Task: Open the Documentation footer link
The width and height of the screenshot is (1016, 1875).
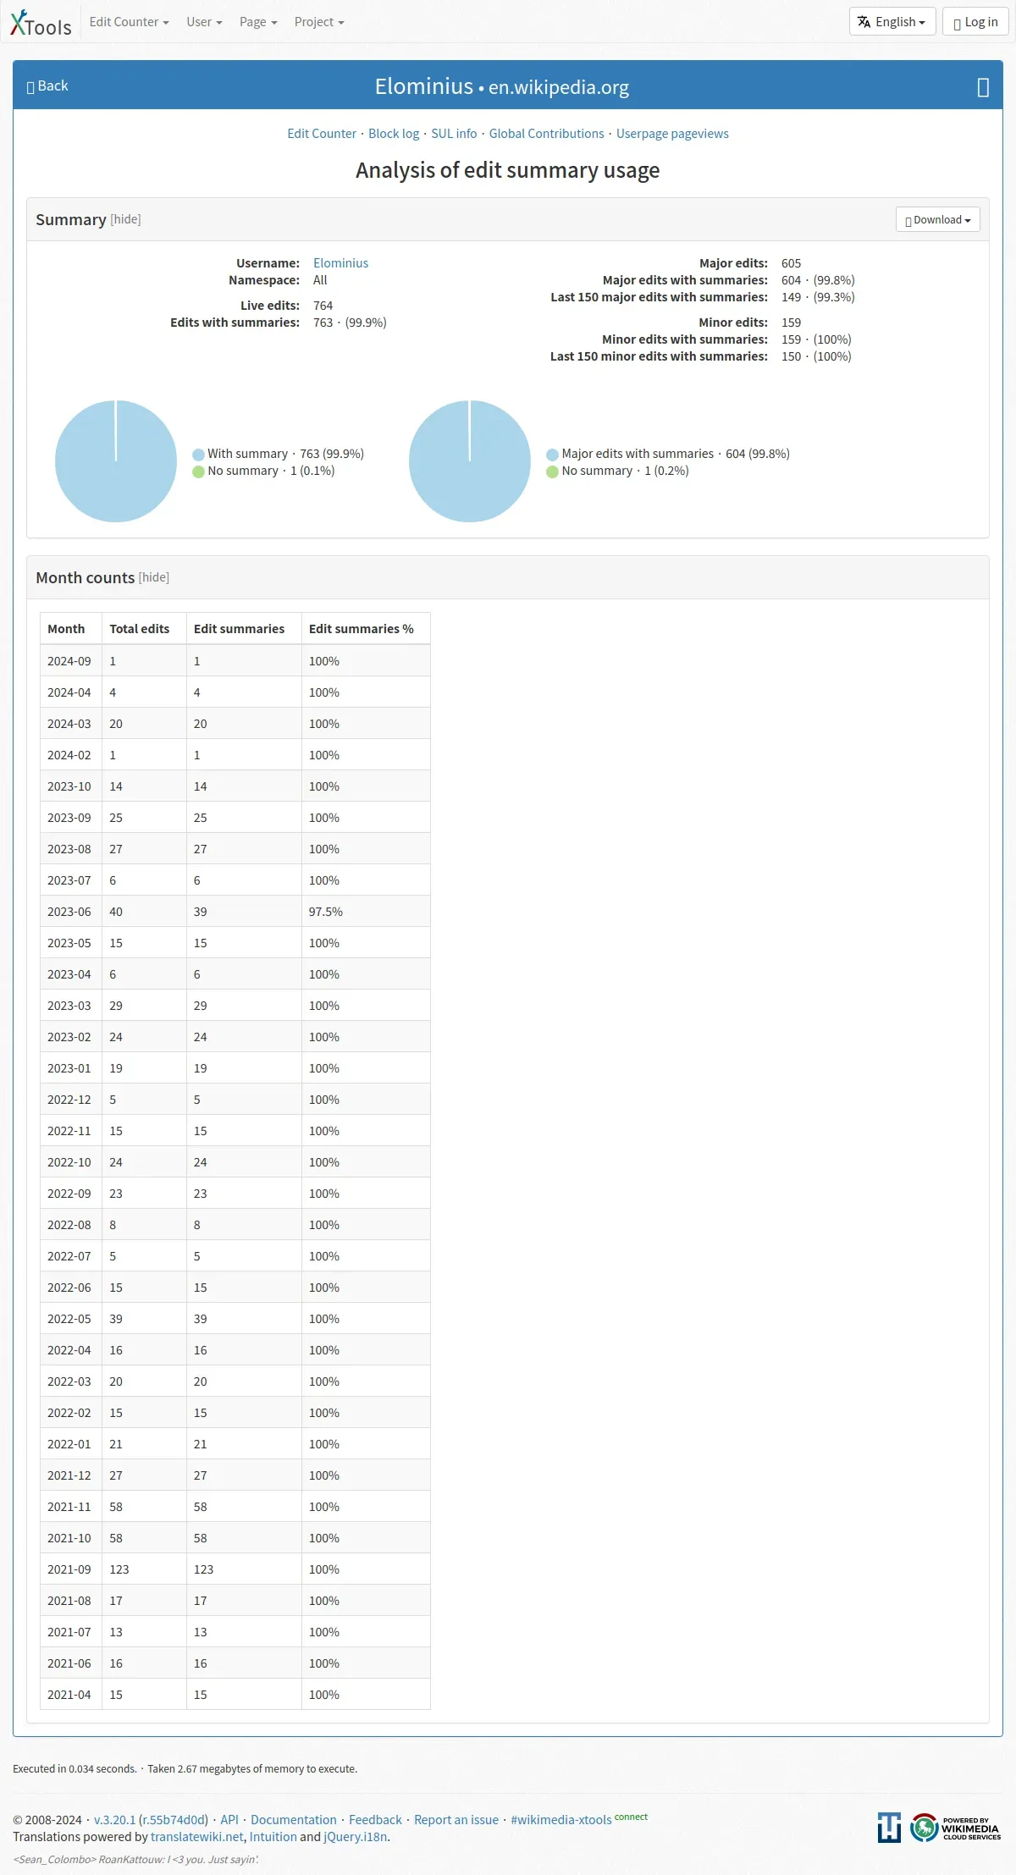Action: pyautogui.click(x=294, y=1820)
